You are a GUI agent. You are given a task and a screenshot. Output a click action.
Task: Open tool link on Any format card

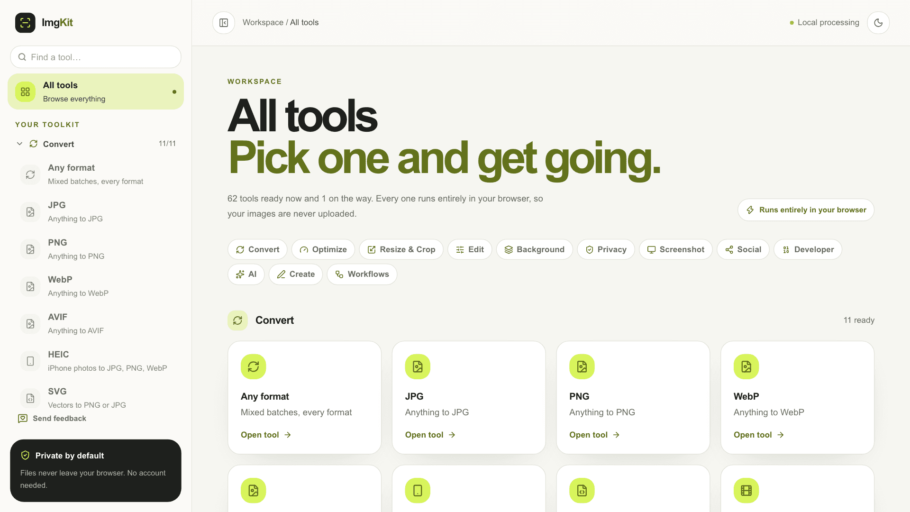coord(266,435)
